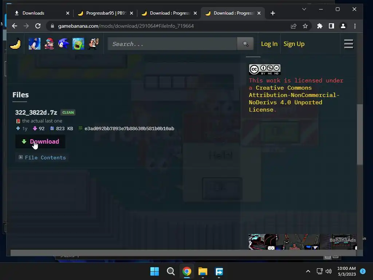Image resolution: width=373 pixels, height=280 pixels.
Task: Click the 1y upload age
Action: tap(25, 129)
